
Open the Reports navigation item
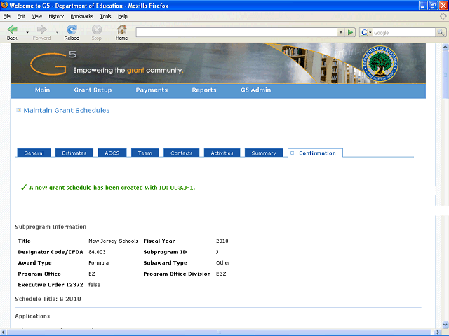pyautogui.click(x=204, y=90)
